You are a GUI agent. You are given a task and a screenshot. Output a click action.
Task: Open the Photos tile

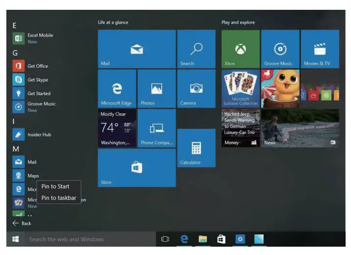[x=157, y=89]
